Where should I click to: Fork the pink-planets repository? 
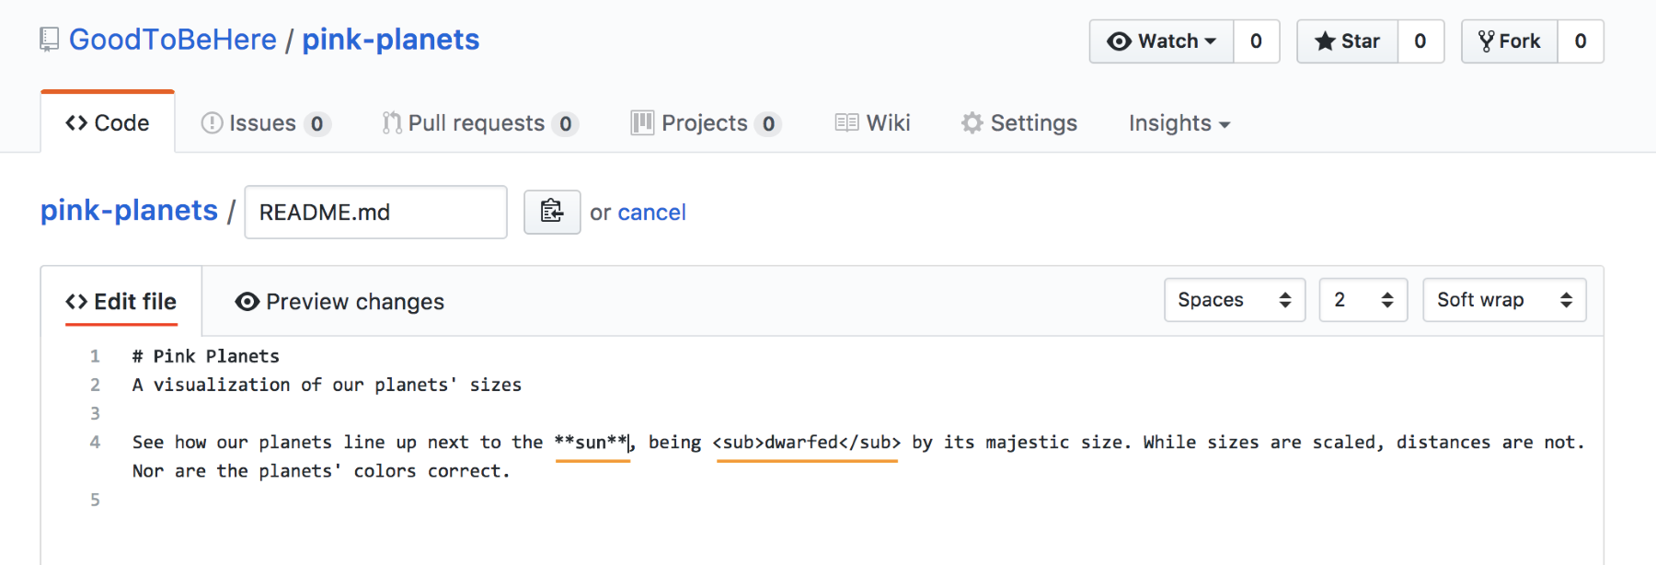click(x=1509, y=41)
